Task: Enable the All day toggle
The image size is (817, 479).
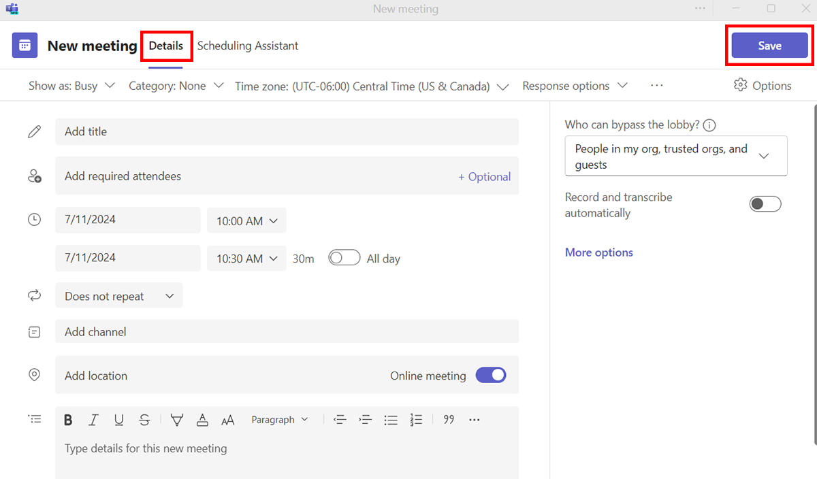Action: [344, 259]
